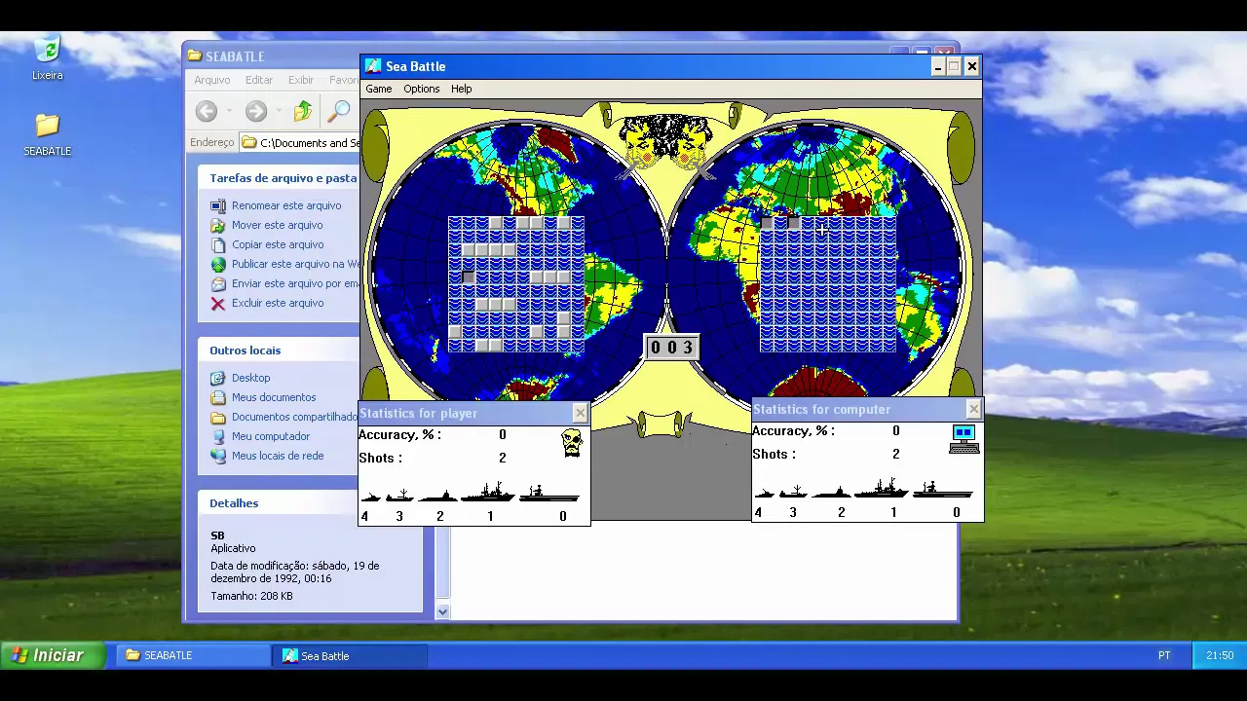Click the red X Excluir icon
1247x701 pixels.
(218, 303)
